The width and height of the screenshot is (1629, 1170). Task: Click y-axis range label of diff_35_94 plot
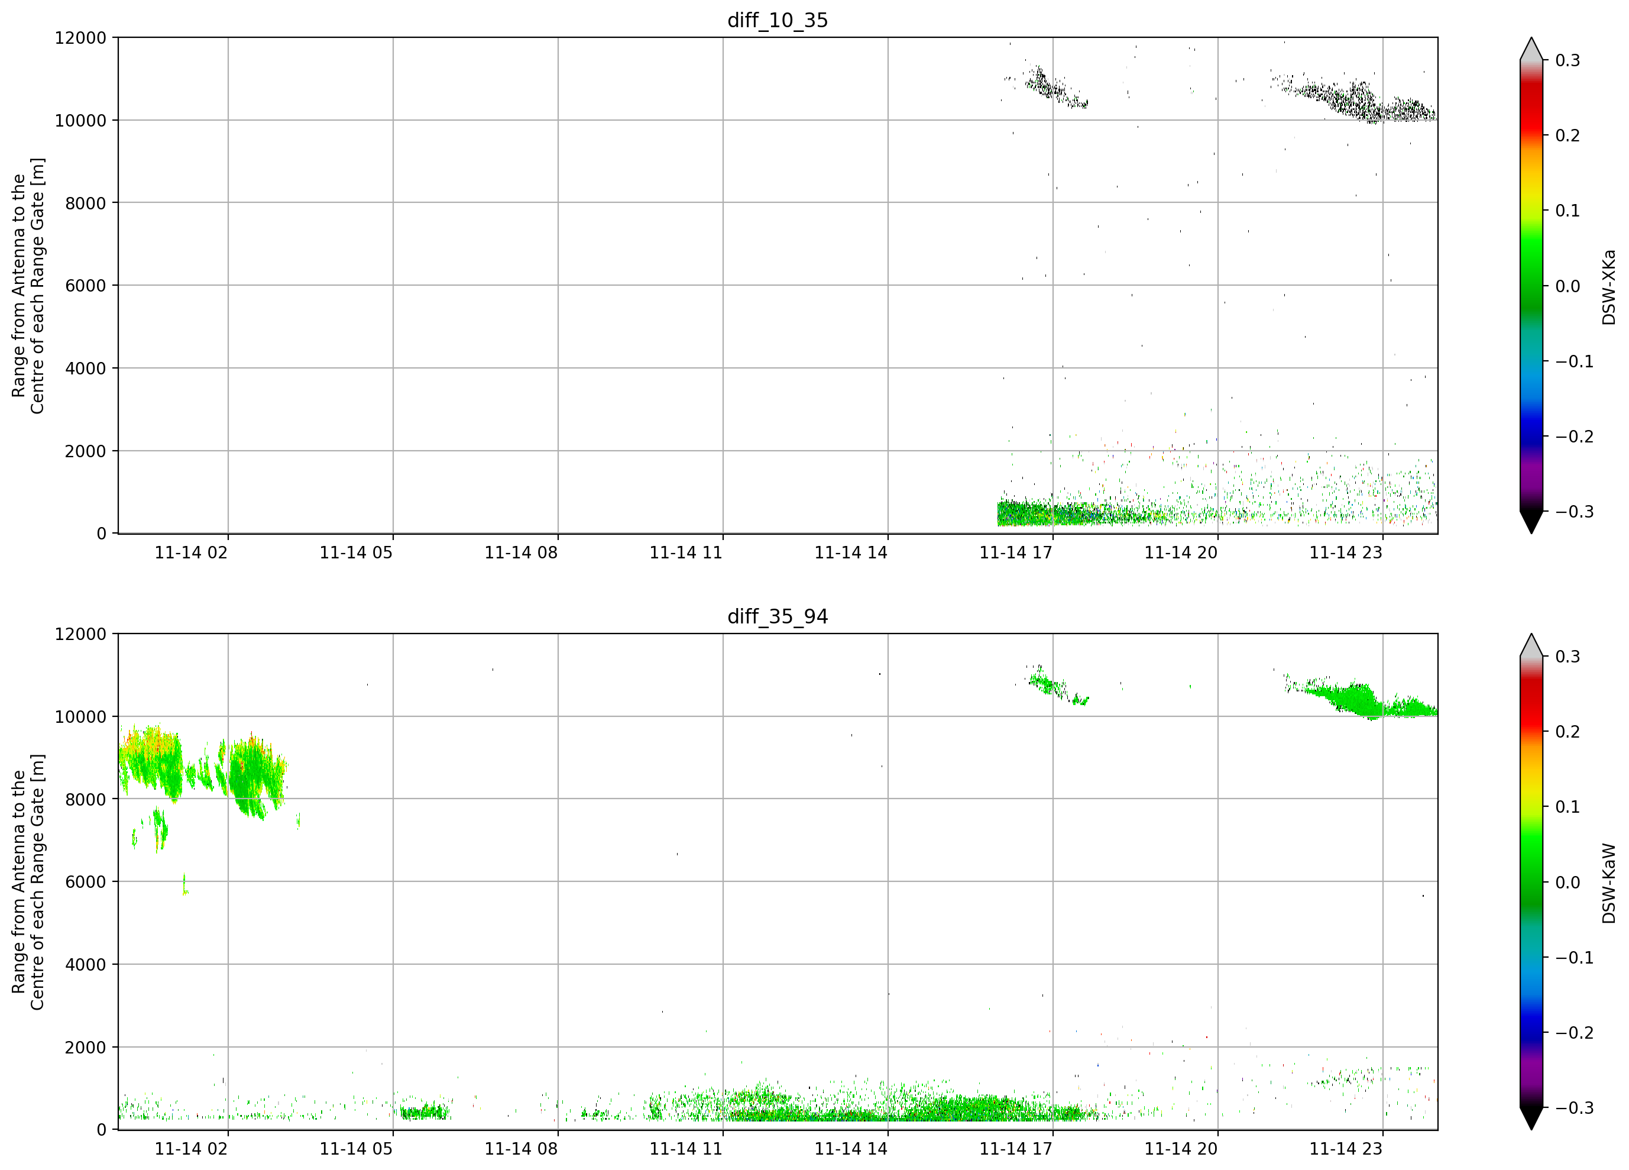point(28,882)
